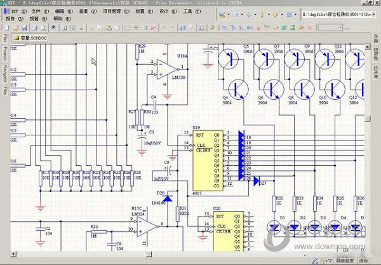
Task: Select the Place Port yellow icon
Action: 301,28
